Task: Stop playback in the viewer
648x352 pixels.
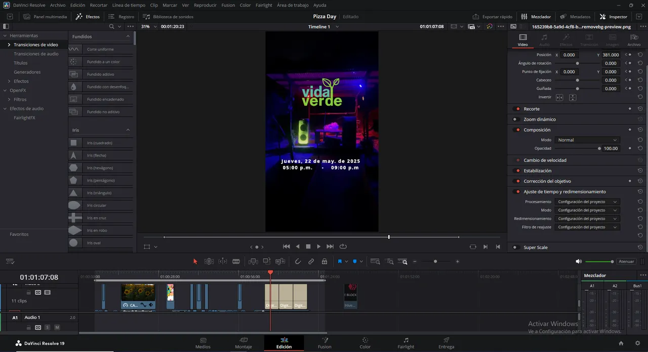Action: [x=308, y=246]
